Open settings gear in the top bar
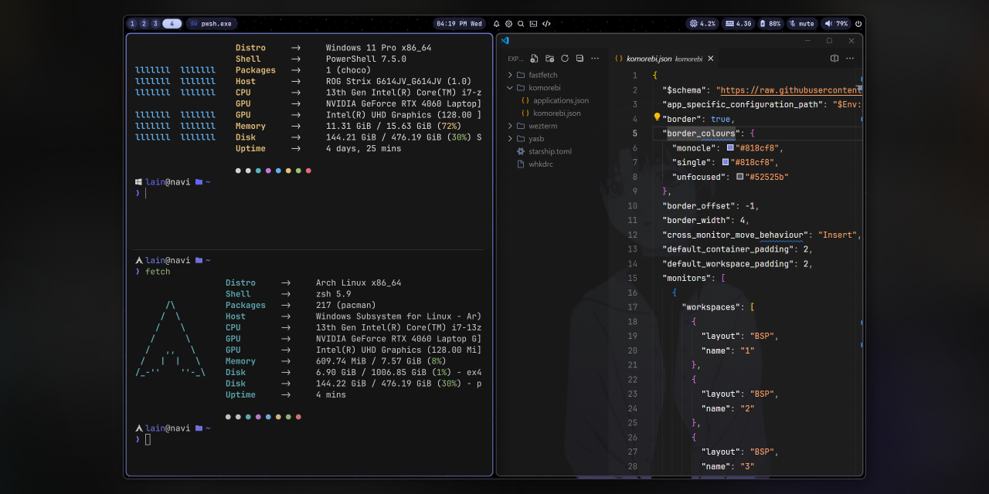Screen dimensions: 989x494 coord(509,24)
